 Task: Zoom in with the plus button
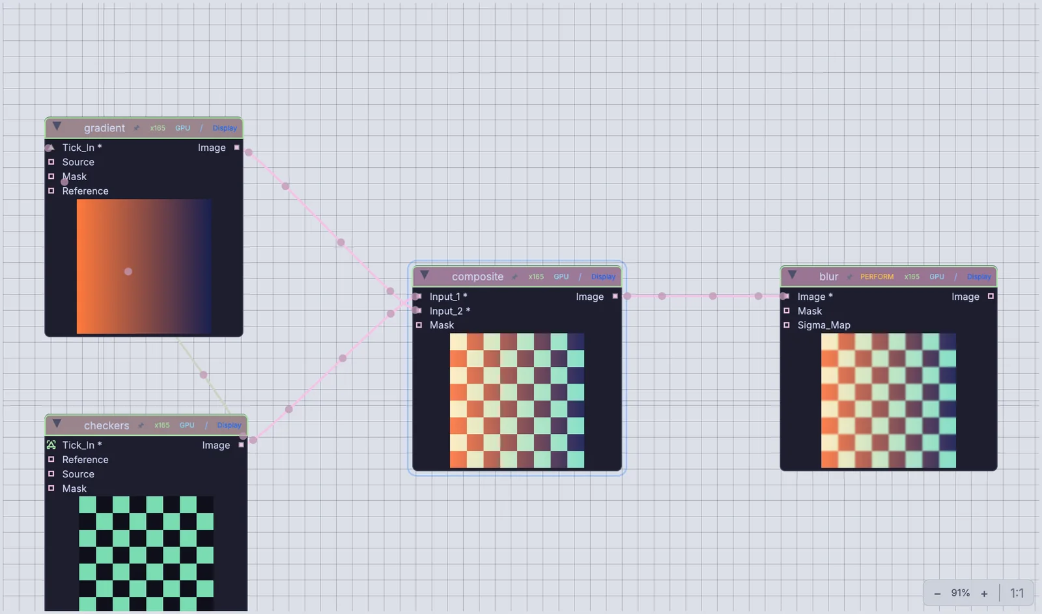tap(984, 593)
